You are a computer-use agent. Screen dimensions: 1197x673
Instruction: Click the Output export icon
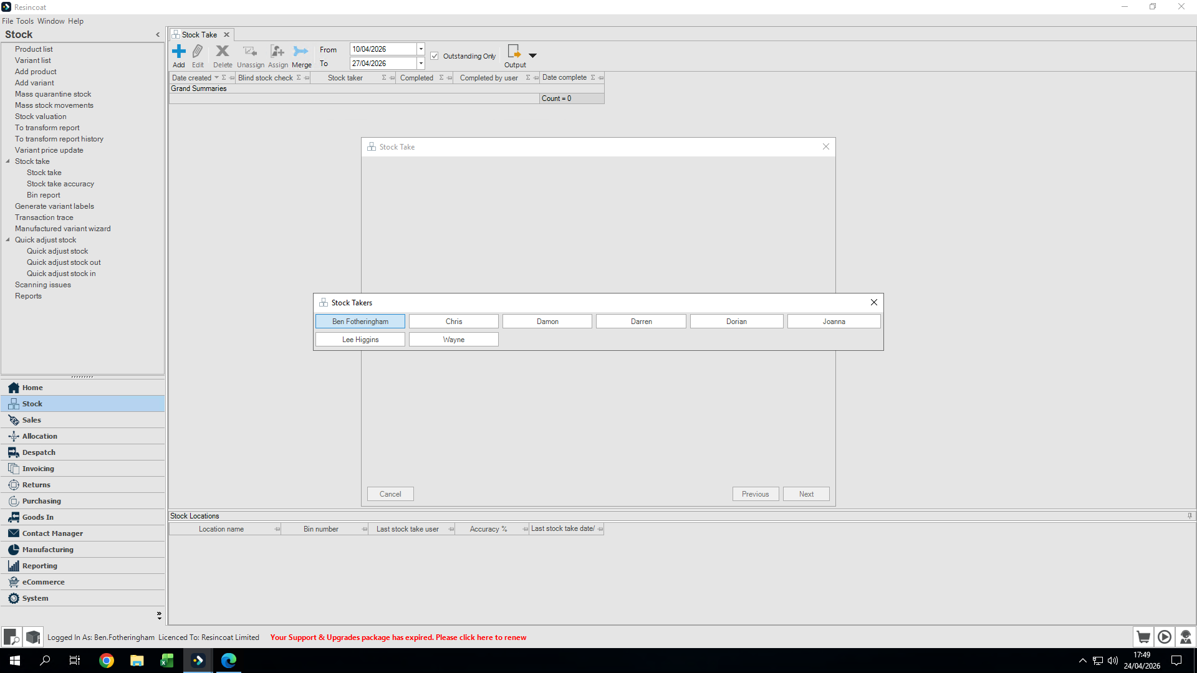(x=514, y=52)
